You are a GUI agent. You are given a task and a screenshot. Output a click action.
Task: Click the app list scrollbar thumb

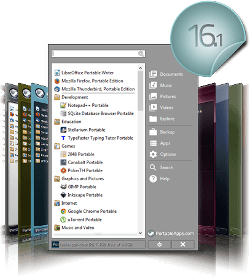140,91
